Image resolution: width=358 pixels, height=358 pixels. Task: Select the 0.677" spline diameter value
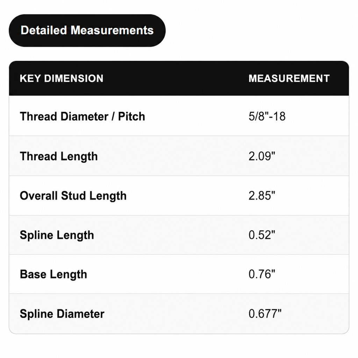click(x=265, y=314)
